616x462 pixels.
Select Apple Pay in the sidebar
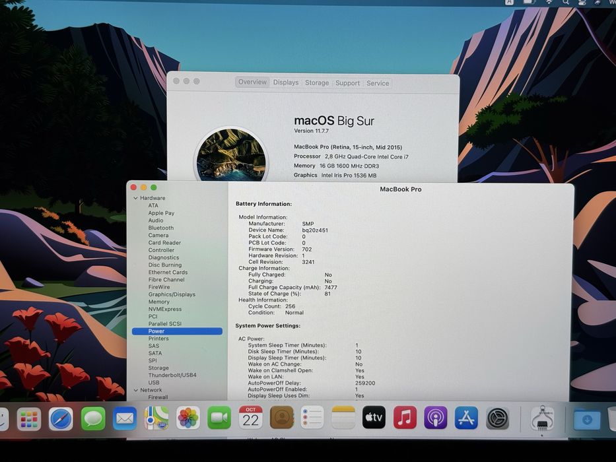pyautogui.click(x=161, y=213)
